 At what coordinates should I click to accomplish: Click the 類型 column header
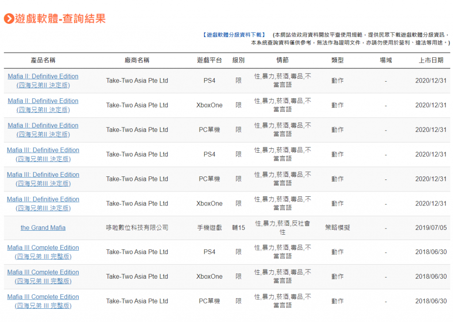coord(338,60)
